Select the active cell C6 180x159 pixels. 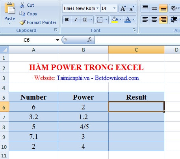tap(136, 107)
